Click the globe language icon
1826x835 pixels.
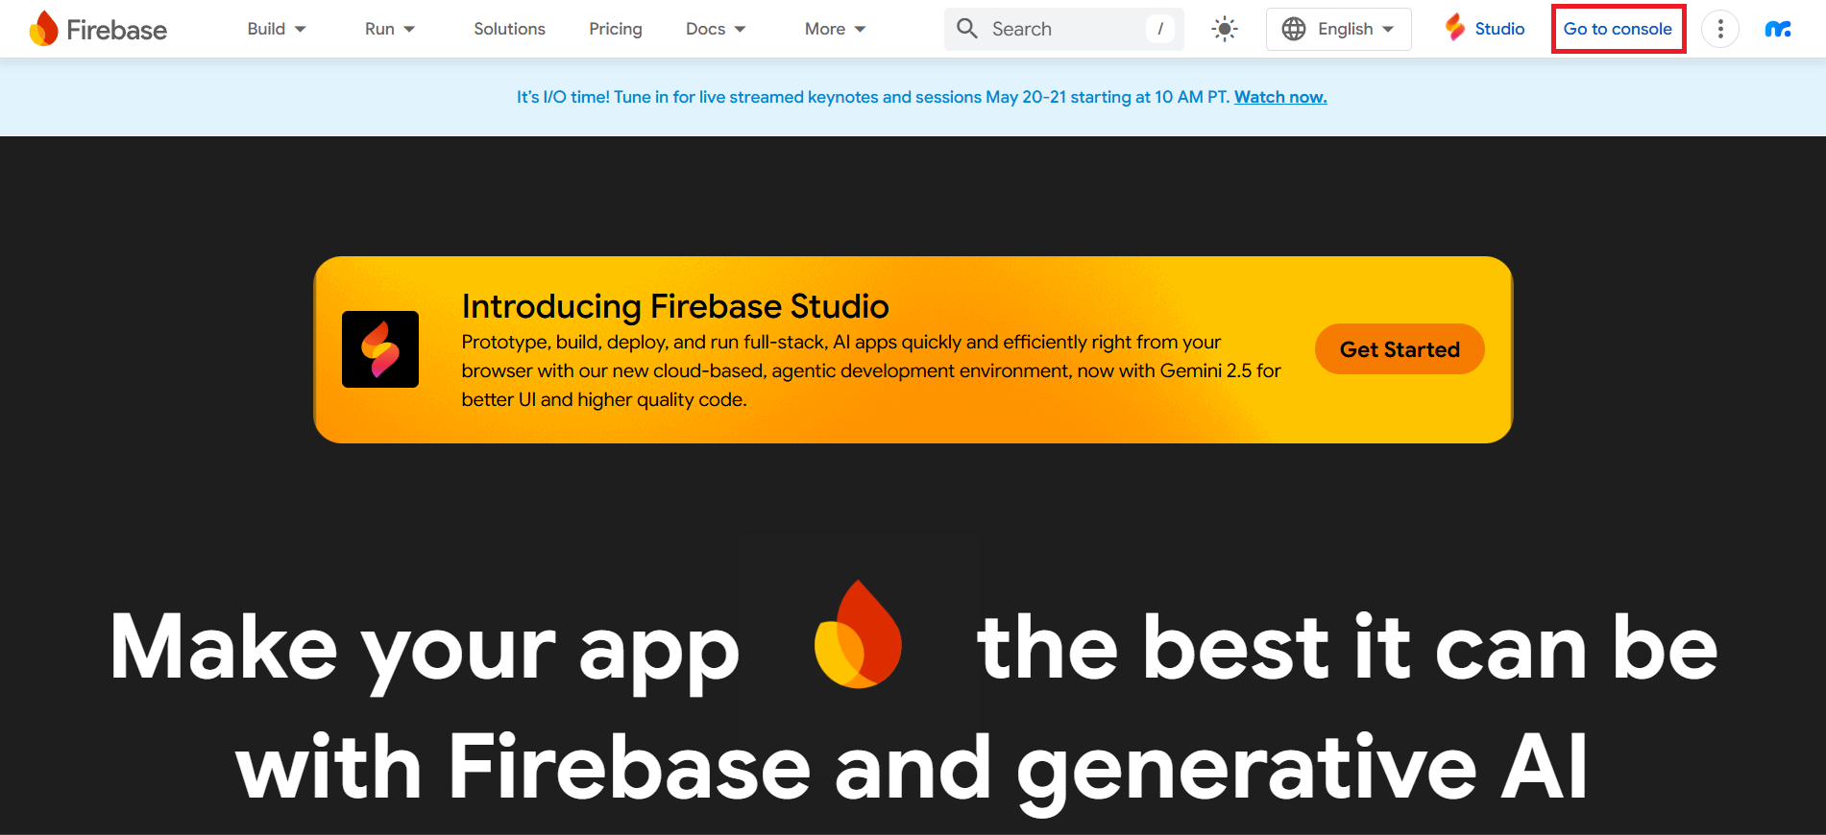click(1294, 29)
